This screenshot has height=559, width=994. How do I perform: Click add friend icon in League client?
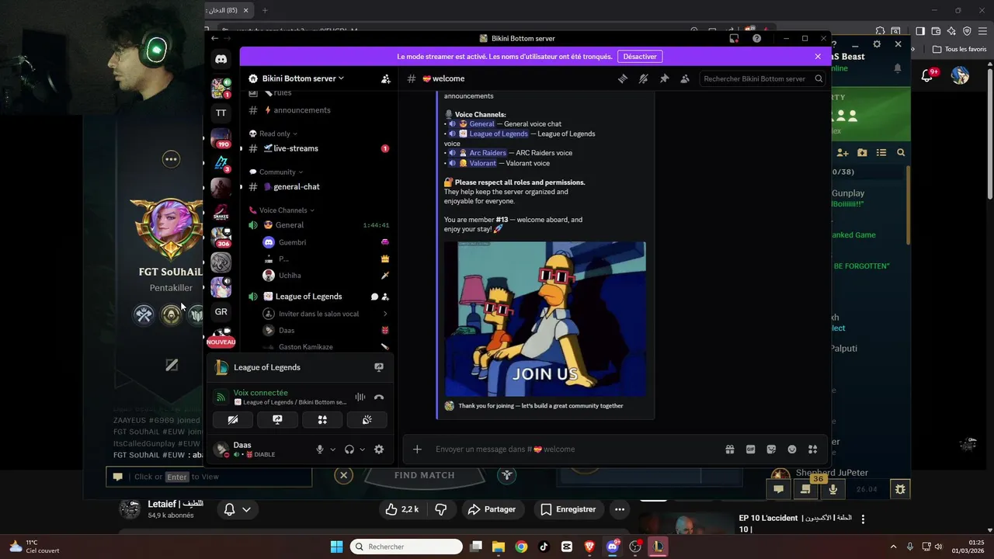(x=842, y=153)
